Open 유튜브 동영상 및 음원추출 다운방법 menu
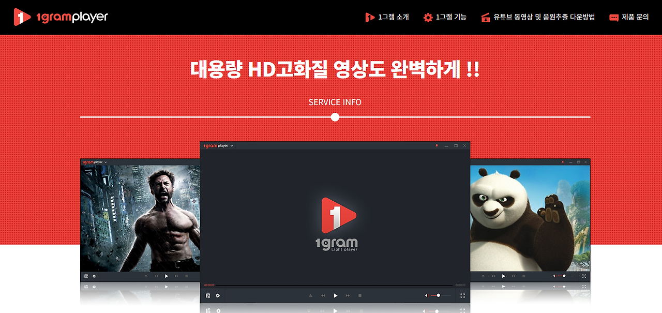The height and width of the screenshot is (313, 662). pyautogui.click(x=538, y=17)
